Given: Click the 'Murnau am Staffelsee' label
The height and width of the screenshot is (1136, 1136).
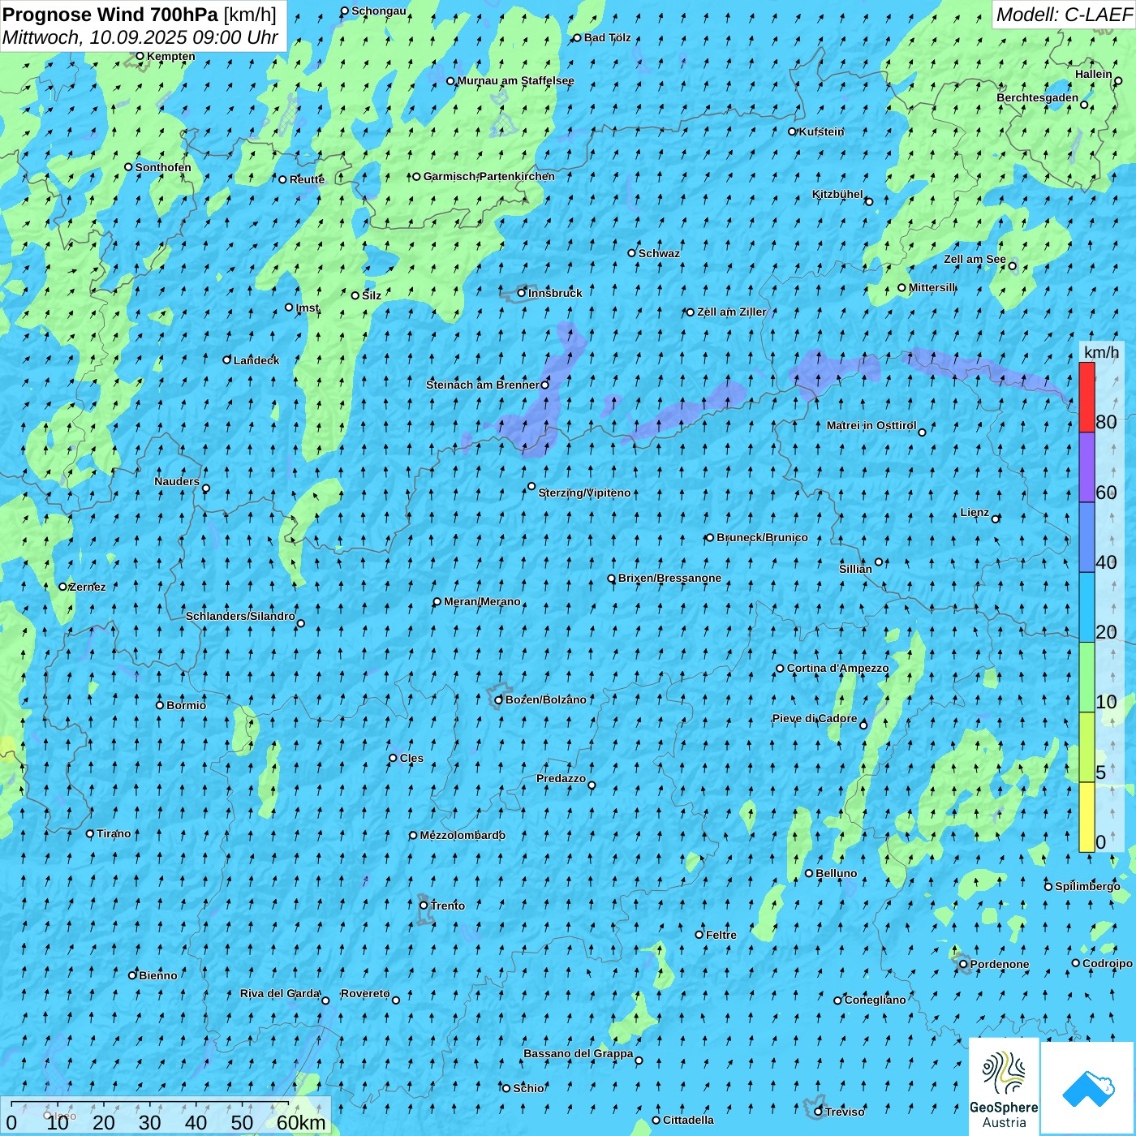Looking at the screenshot, I should coord(515,80).
